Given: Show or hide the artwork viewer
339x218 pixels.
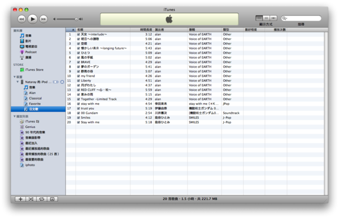Looking at the screenshot, I should click(53, 199).
